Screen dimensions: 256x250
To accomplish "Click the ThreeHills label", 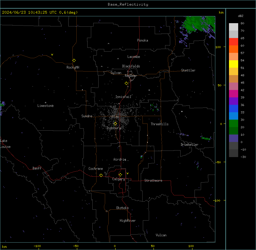I will click(x=159, y=124).
